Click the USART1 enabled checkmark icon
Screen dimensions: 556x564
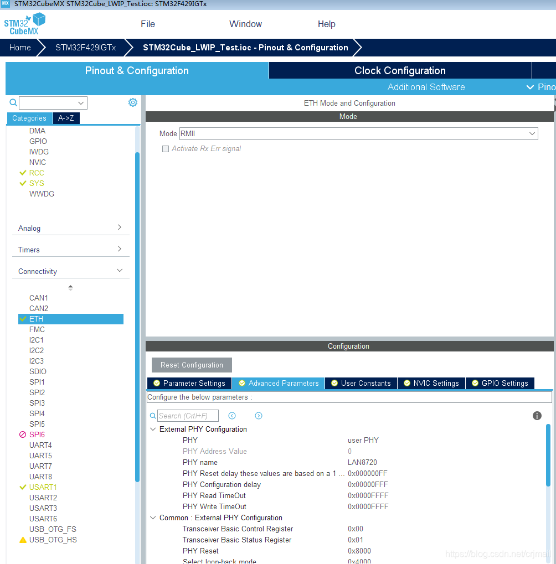[23, 487]
